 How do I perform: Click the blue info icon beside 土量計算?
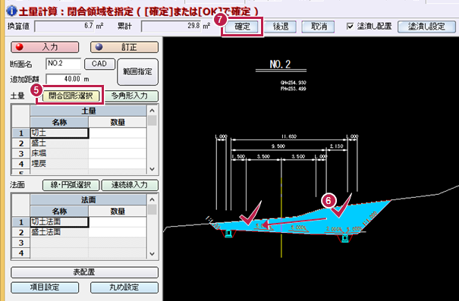11,11
